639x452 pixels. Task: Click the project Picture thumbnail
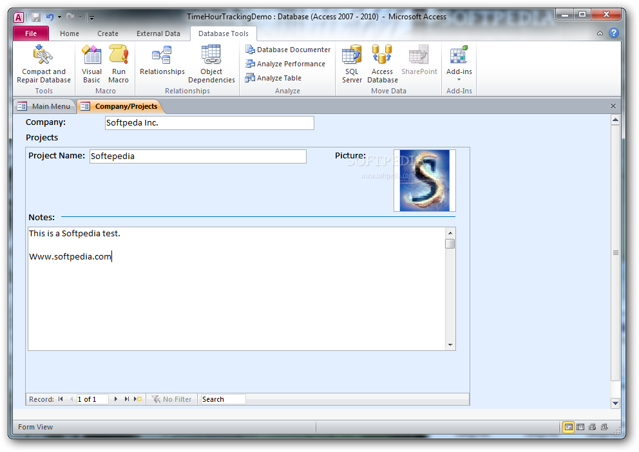(x=424, y=180)
